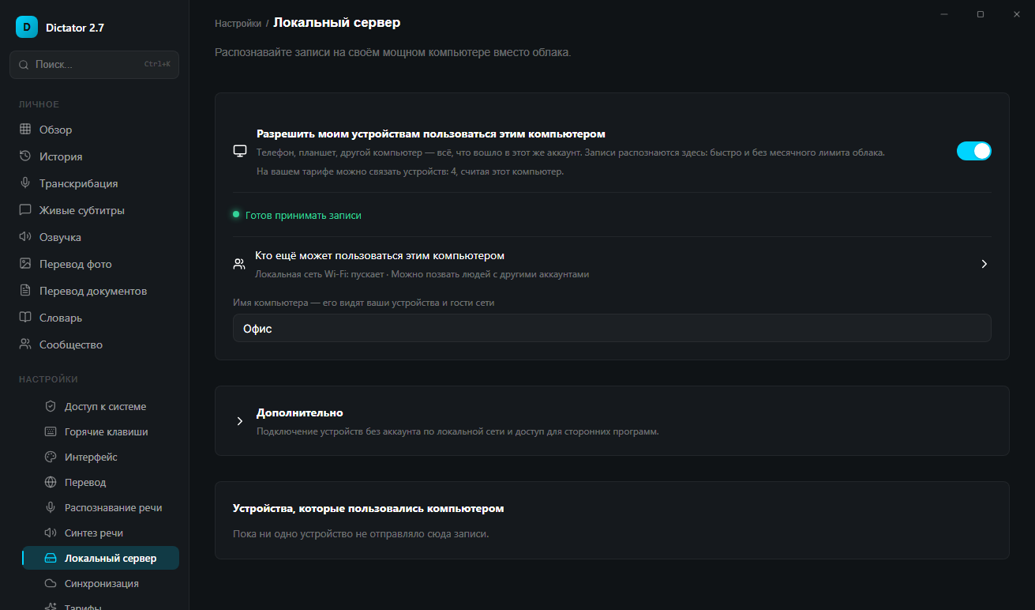Image resolution: width=1035 pixels, height=610 pixels.
Task: Click the Живые субтитры chat icon
Action: point(25,210)
